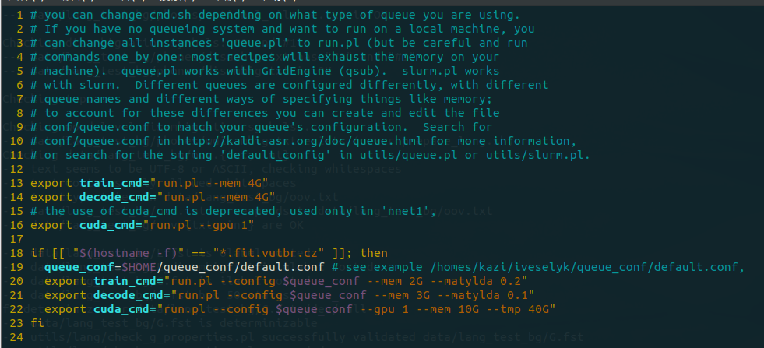Click the 'if' keyword on line 18
The image size is (764, 348).
pyautogui.click(x=37, y=253)
